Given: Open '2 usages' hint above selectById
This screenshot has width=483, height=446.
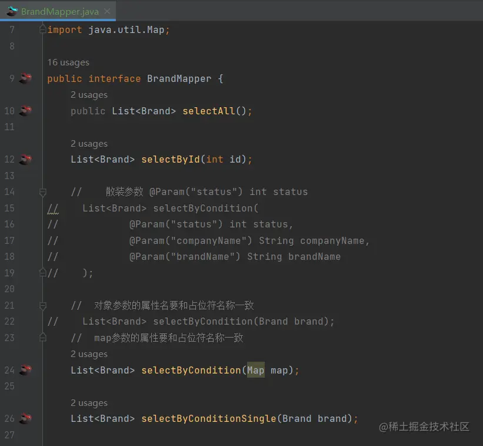Looking at the screenshot, I should click(x=89, y=144).
